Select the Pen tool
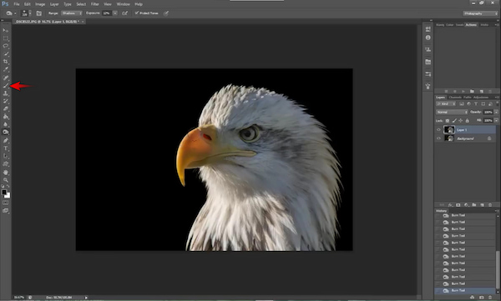 coord(6,140)
